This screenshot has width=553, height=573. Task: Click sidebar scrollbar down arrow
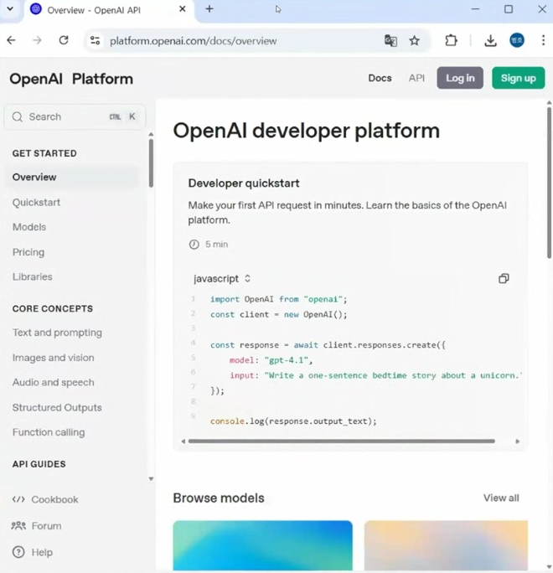151,478
